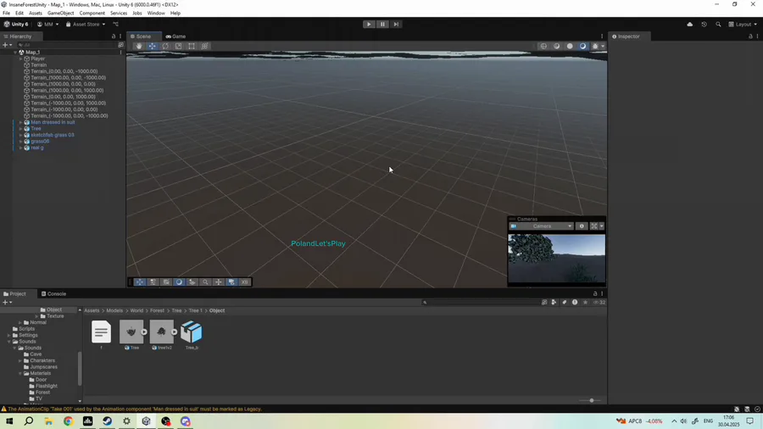Click the Forest breadcrumb in Project path
The width and height of the screenshot is (763, 429).
pyautogui.click(x=157, y=311)
